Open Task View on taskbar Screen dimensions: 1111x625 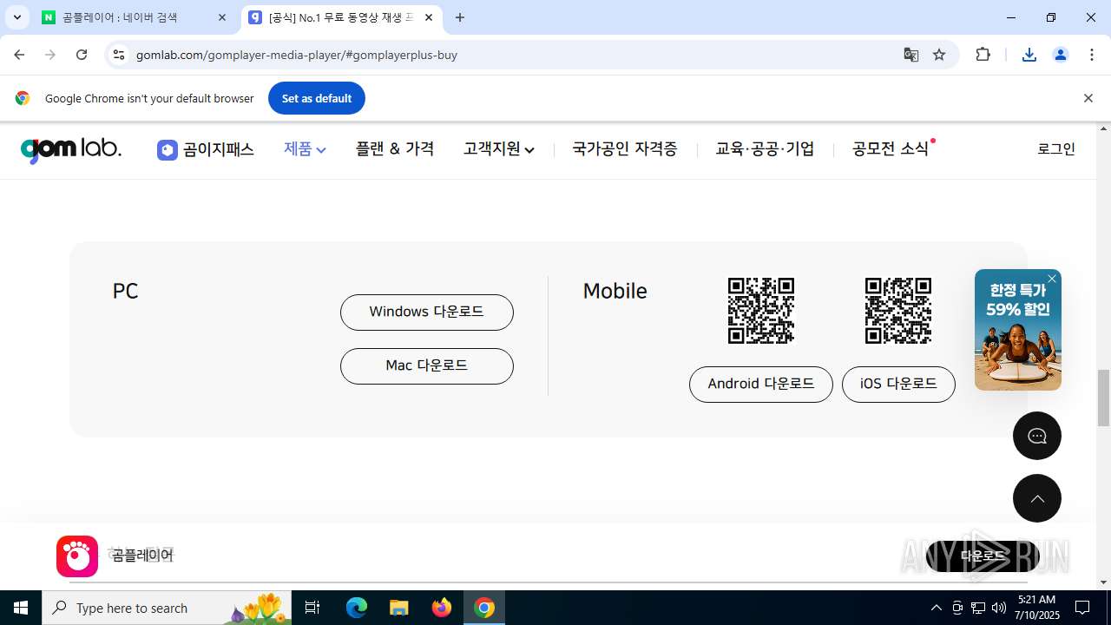point(312,608)
